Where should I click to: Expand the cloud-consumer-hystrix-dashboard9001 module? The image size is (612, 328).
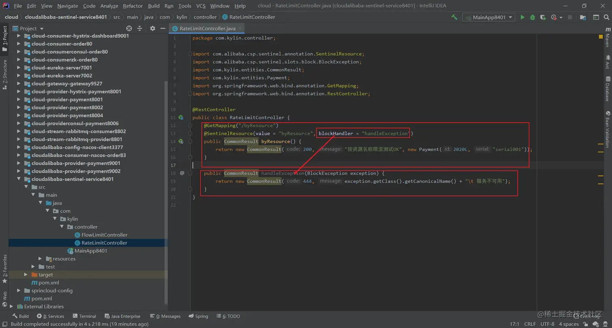coord(19,36)
